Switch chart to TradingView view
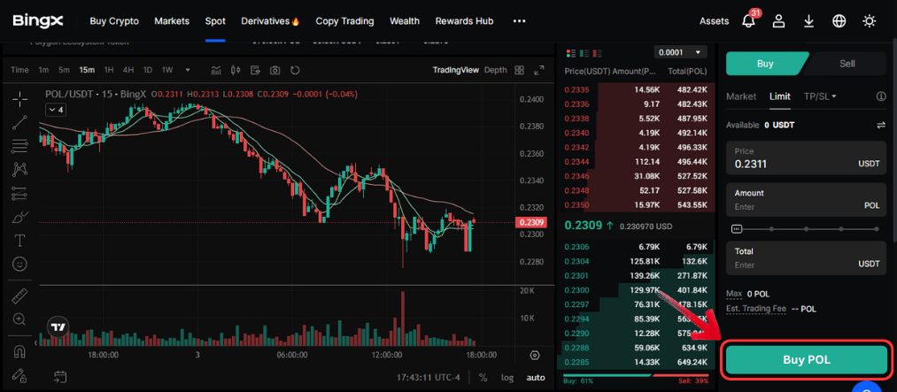This screenshot has width=897, height=392. click(455, 70)
